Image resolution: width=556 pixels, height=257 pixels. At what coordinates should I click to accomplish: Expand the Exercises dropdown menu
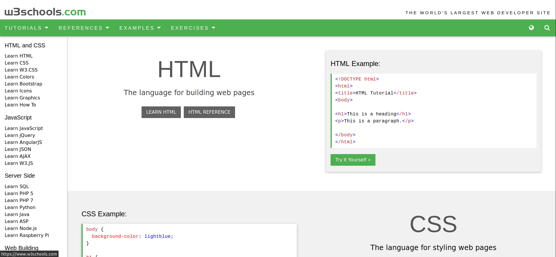[x=193, y=28]
